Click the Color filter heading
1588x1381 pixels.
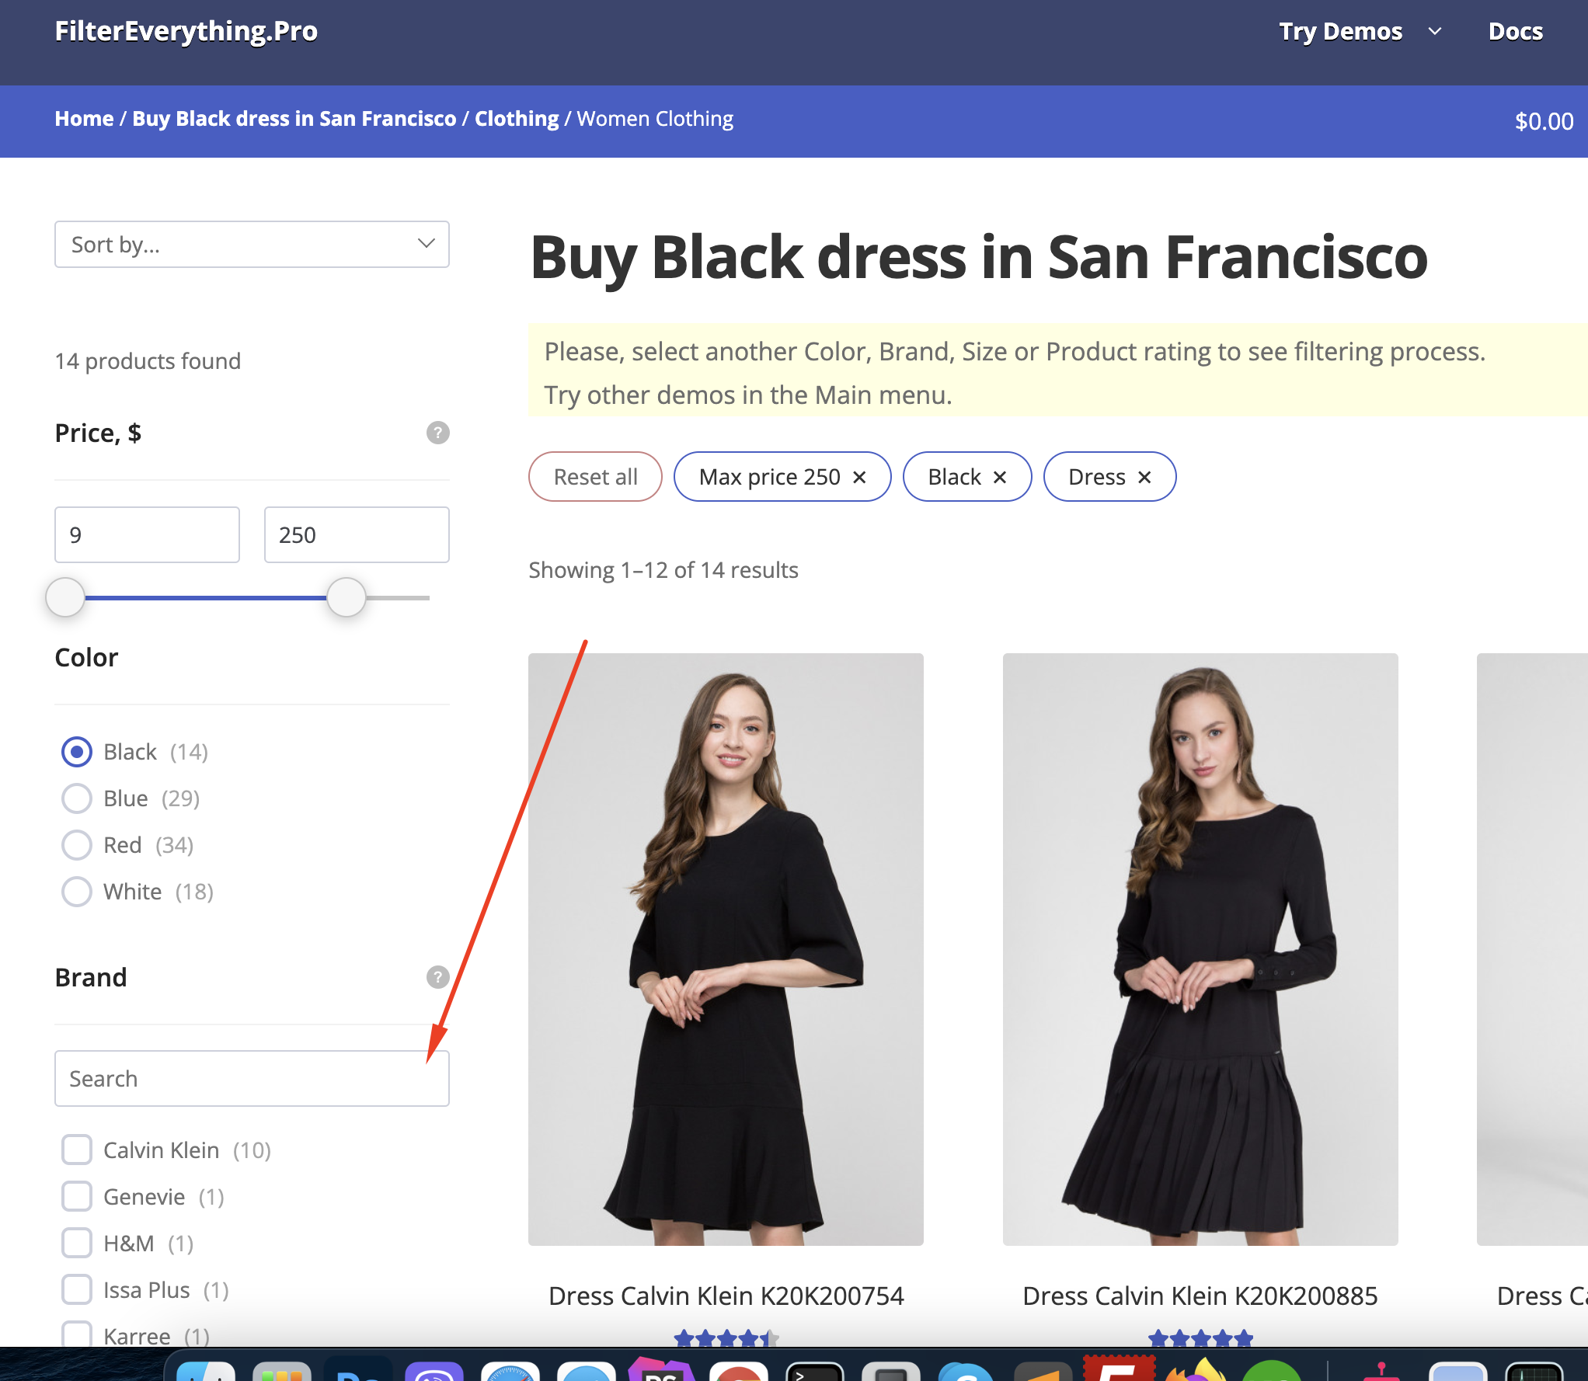pyautogui.click(x=86, y=658)
